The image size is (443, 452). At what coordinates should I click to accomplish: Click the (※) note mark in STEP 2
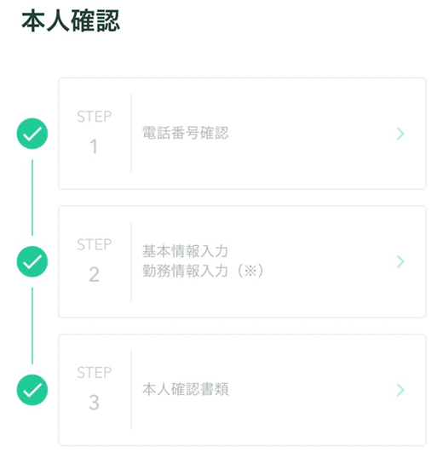click(250, 271)
